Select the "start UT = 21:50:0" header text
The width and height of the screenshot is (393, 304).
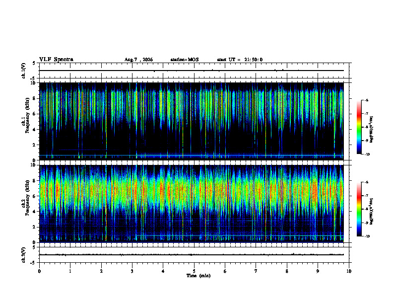click(240, 60)
